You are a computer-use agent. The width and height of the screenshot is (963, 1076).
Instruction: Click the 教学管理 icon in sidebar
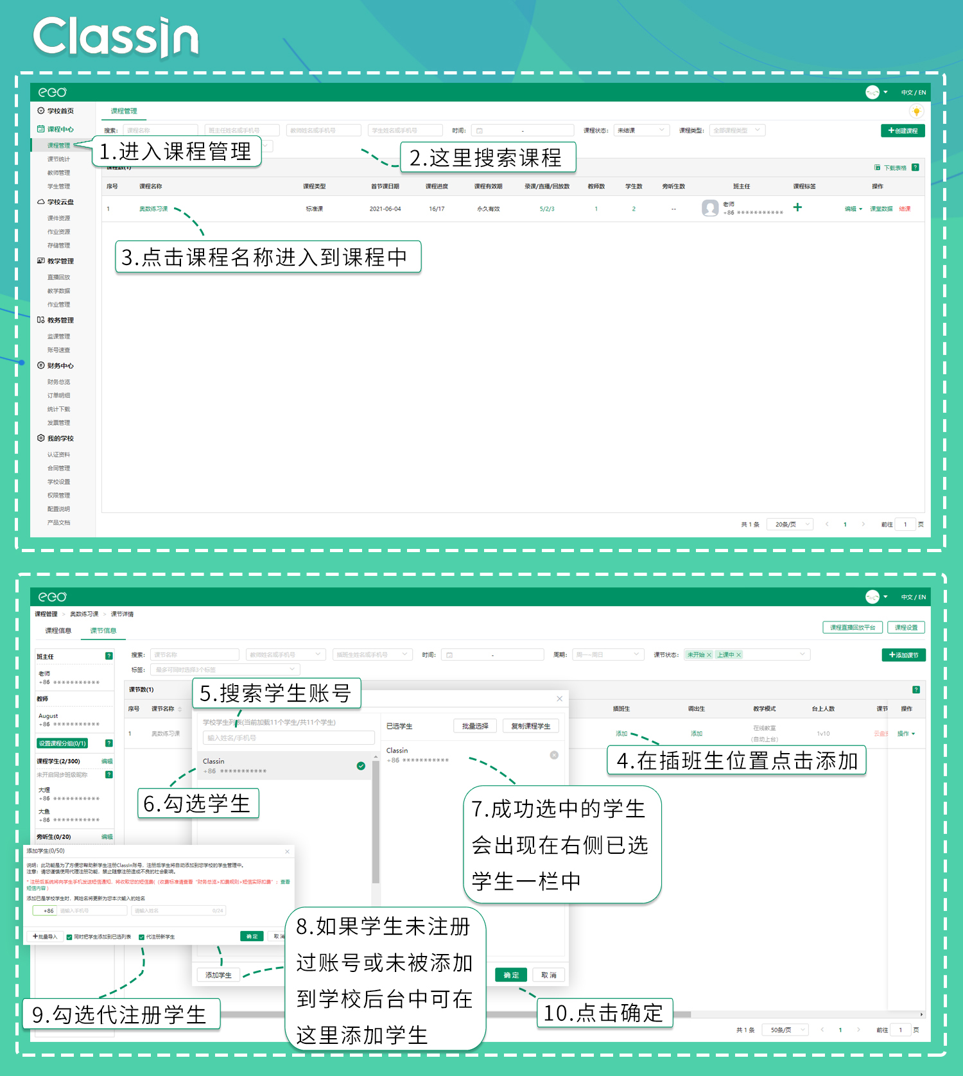point(41,261)
